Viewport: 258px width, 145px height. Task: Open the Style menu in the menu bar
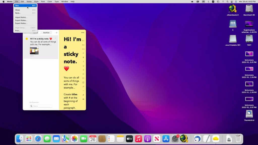point(36,2)
